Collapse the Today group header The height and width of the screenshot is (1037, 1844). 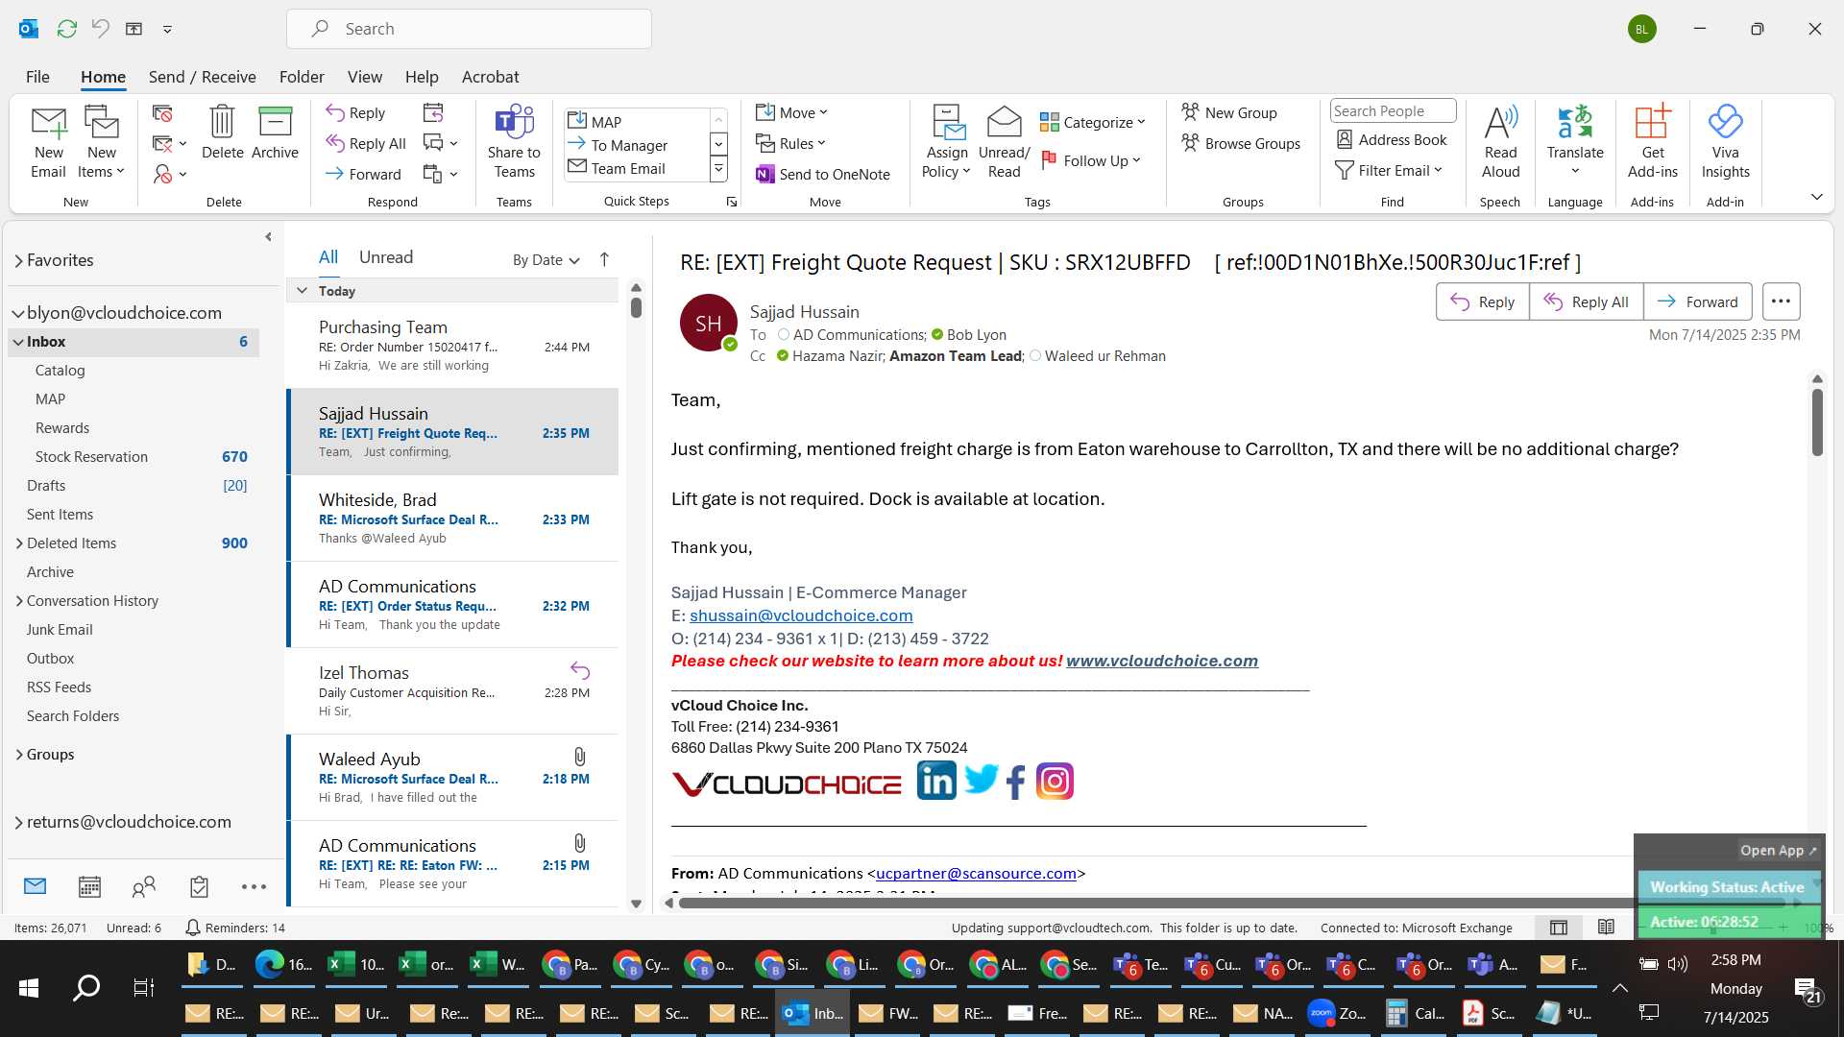click(302, 290)
